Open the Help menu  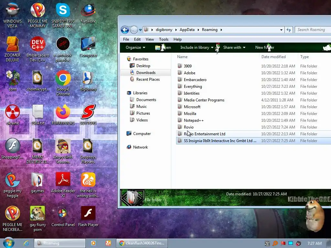177,39
